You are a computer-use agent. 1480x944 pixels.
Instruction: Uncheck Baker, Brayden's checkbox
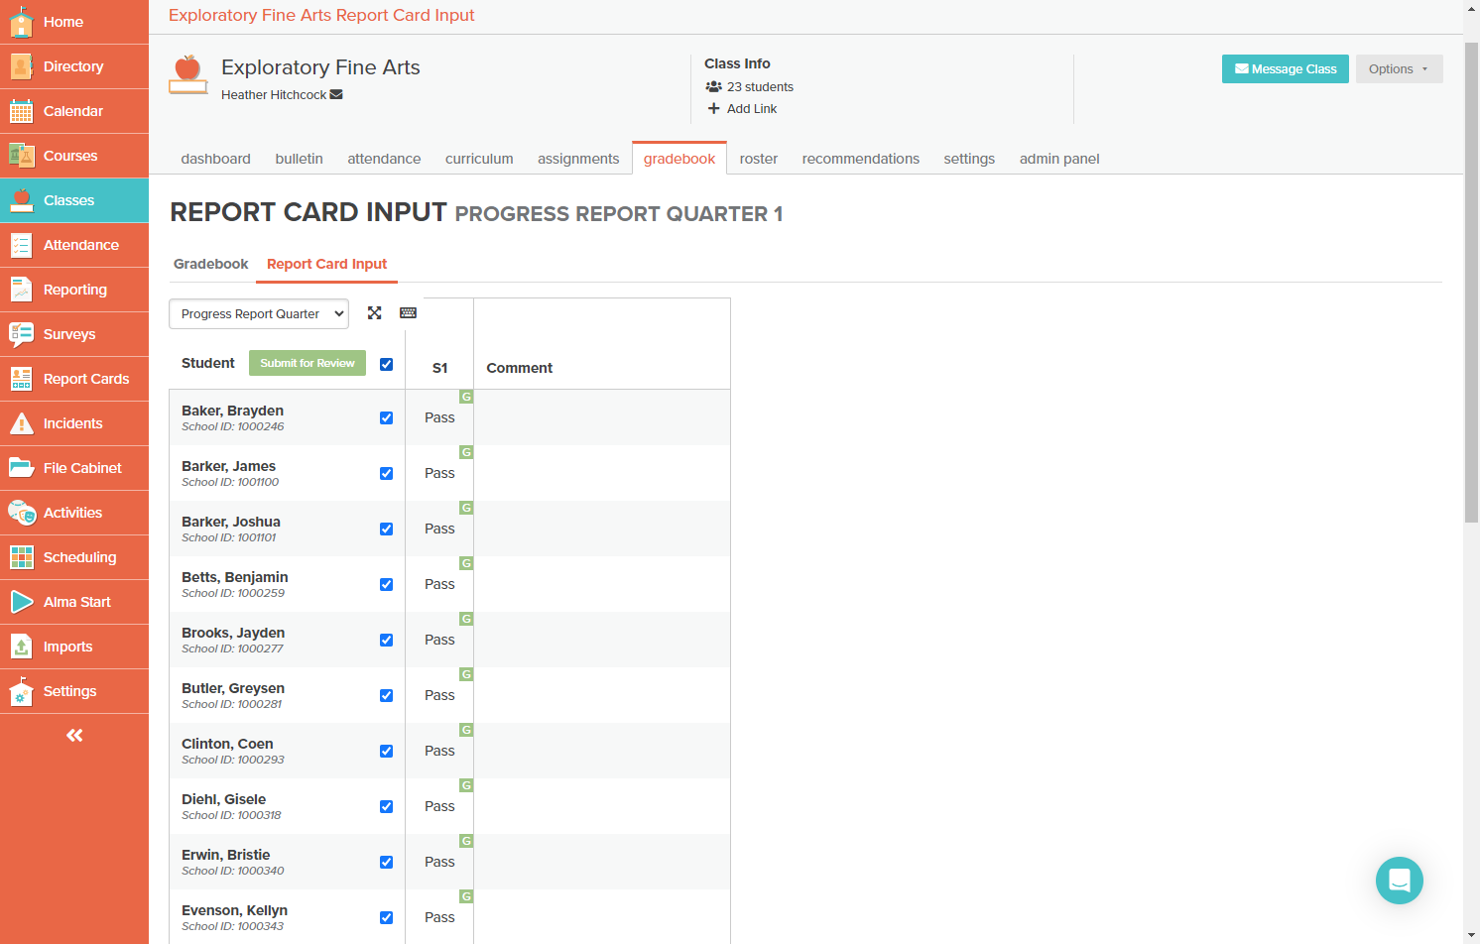coord(386,417)
